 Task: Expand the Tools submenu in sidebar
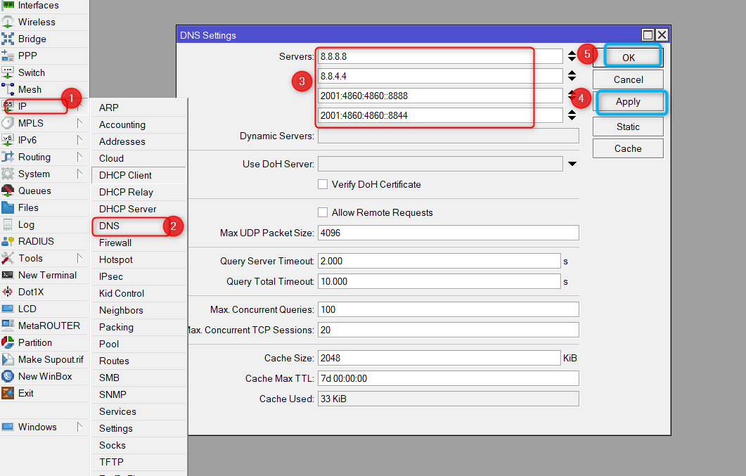click(x=79, y=258)
